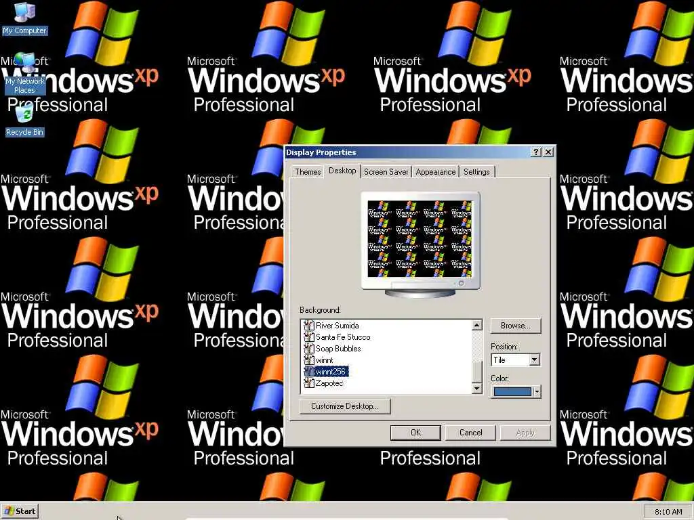Click the background list scroll up arrow
This screenshot has width=694, height=520.
(x=476, y=326)
